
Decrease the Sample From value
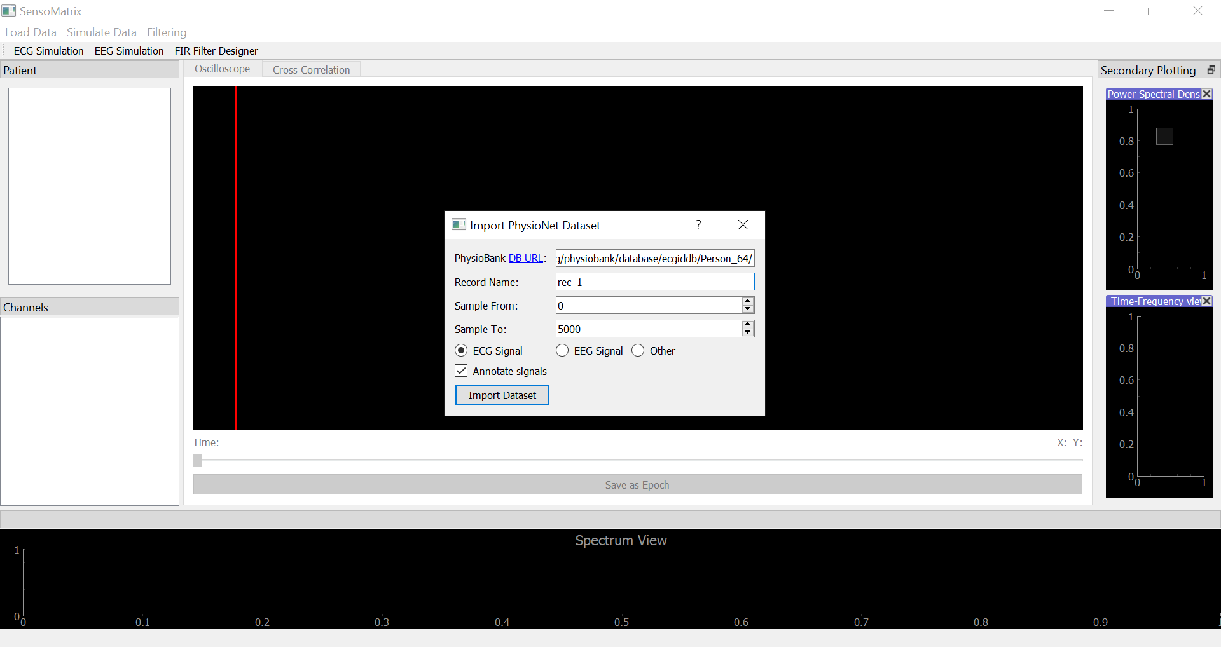[748, 310]
